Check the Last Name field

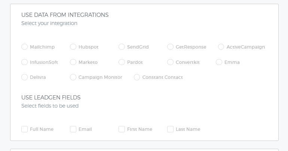point(171,129)
